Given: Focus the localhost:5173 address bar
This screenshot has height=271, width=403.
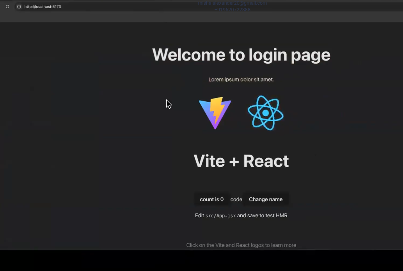Looking at the screenshot, I should (x=208, y=7).
